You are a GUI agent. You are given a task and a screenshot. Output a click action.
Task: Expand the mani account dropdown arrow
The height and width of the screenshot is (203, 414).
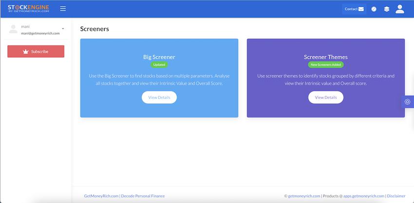pos(63,29)
